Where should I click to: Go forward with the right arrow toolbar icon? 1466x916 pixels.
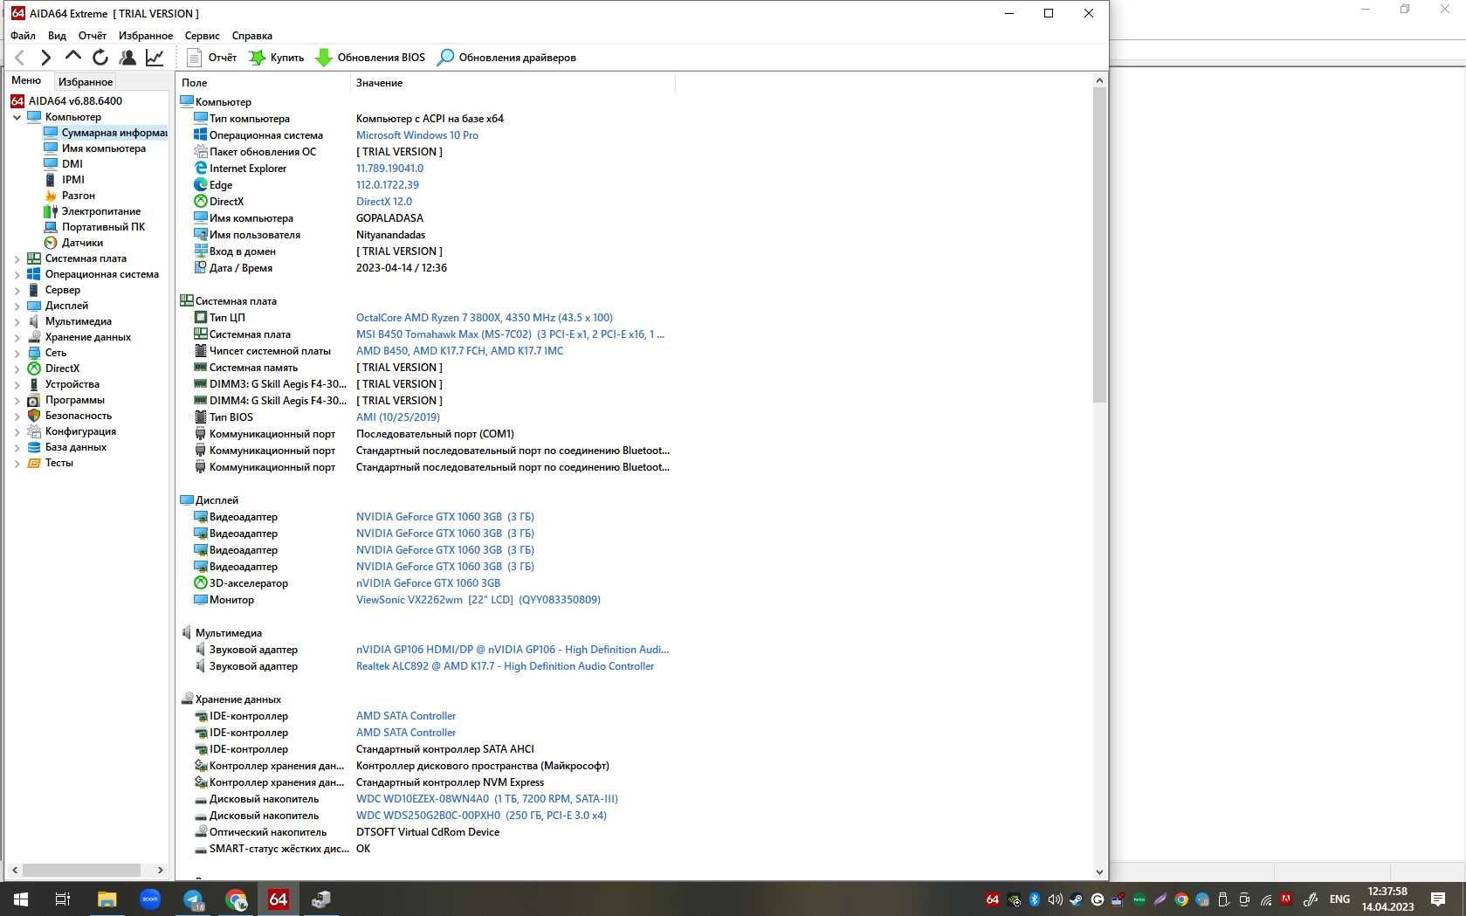click(46, 58)
